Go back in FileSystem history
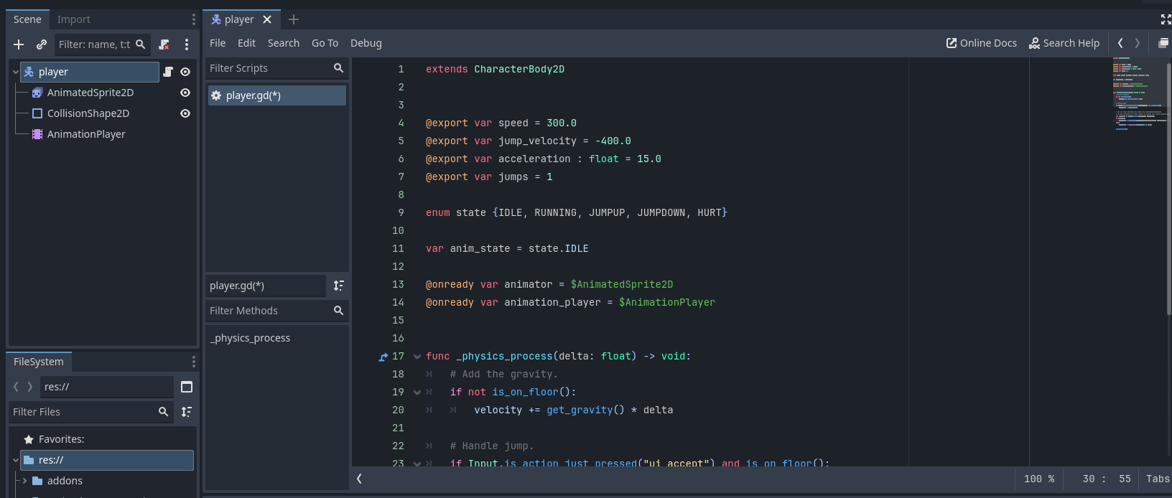This screenshot has height=498, width=1172. (16, 387)
